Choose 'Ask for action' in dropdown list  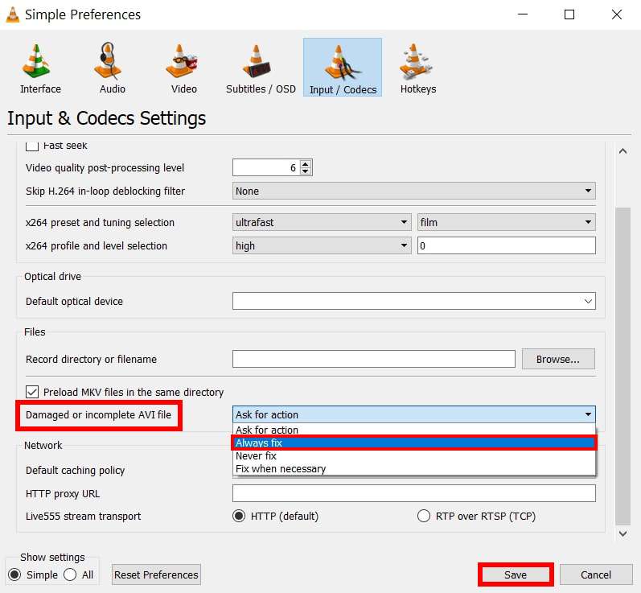tap(413, 430)
